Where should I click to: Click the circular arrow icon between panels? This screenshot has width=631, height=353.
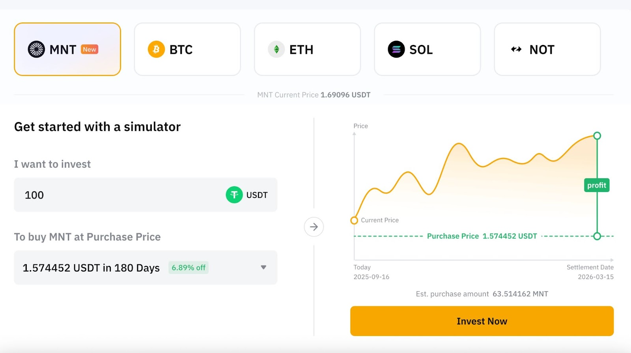(314, 227)
